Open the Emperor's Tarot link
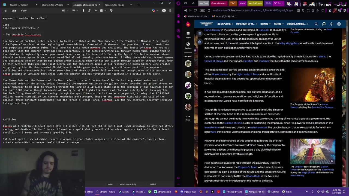 pyautogui.click(x=247, y=167)
